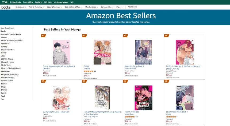Expand the Categories dropdown
This screenshot has height=126, width=230.
tap(21, 7)
